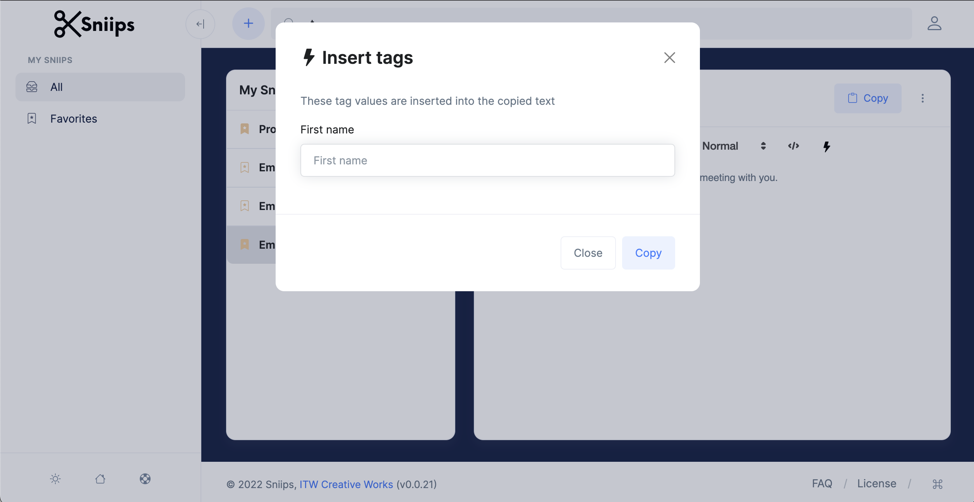Screen dimensions: 974x502
Task: Toggle dark mode with the sun icon
Action: point(55,479)
